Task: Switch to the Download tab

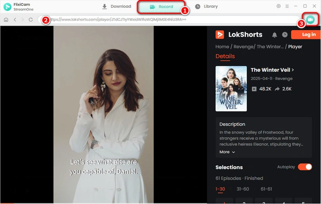Action: 116,6
